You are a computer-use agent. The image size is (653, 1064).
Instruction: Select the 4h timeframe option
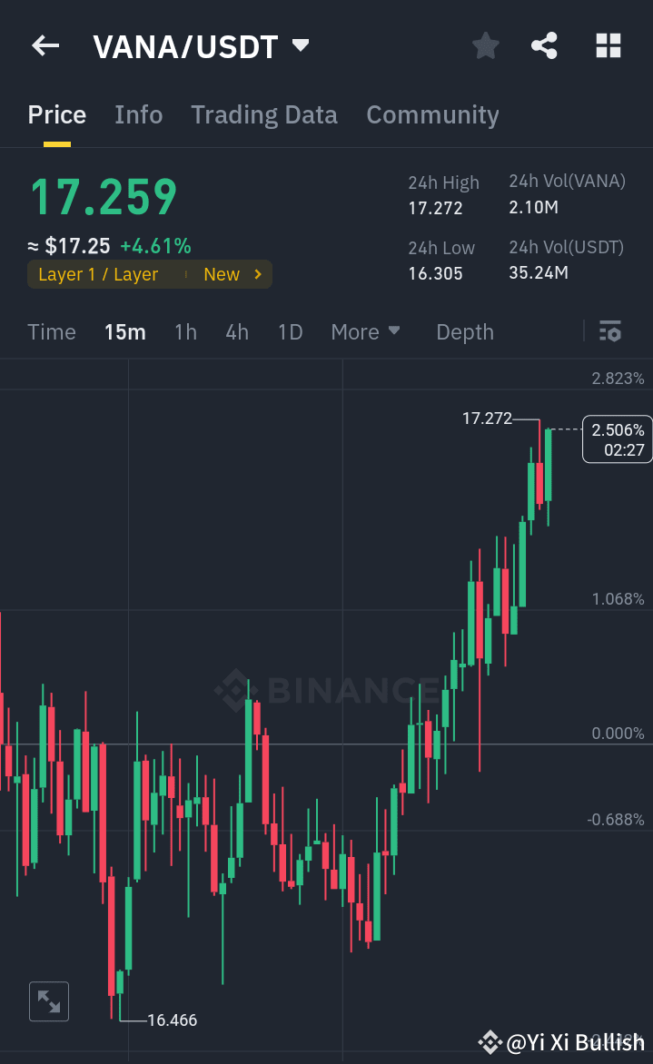pyautogui.click(x=236, y=332)
